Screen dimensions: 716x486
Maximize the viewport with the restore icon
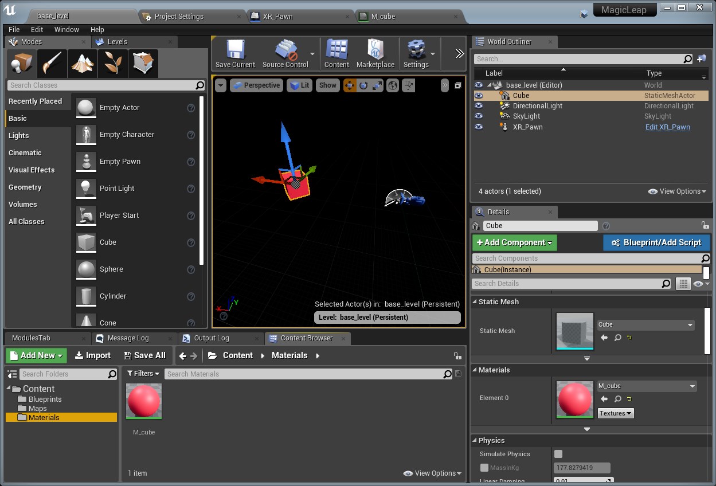pyautogui.click(x=458, y=85)
